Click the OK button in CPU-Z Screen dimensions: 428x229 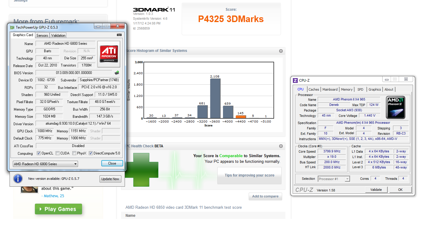[400, 190]
